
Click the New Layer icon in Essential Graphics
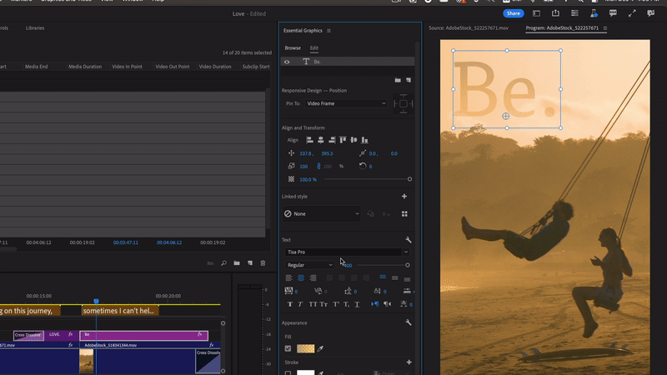click(409, 80)
